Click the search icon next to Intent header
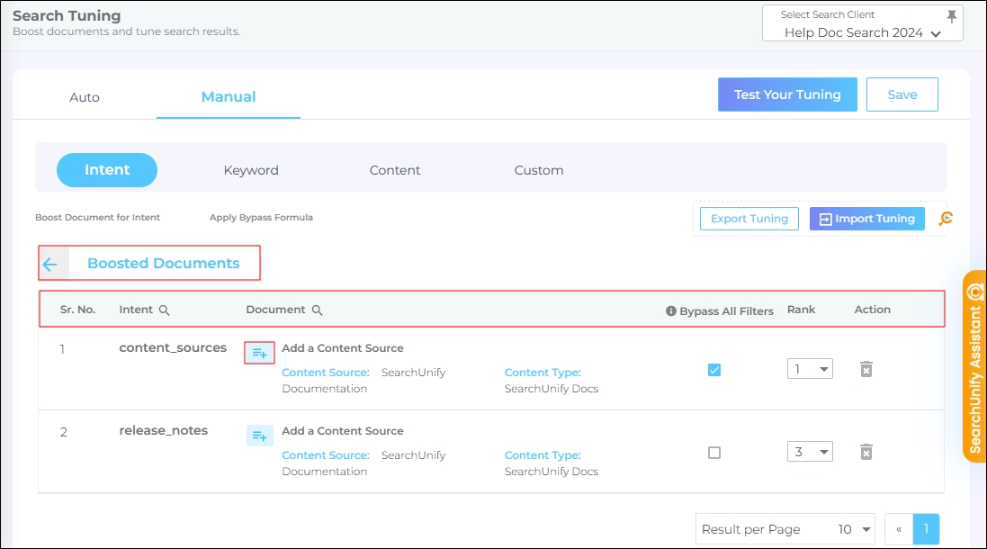The width and height of the screenshot is (987, 549). click(x=164, y=310)
